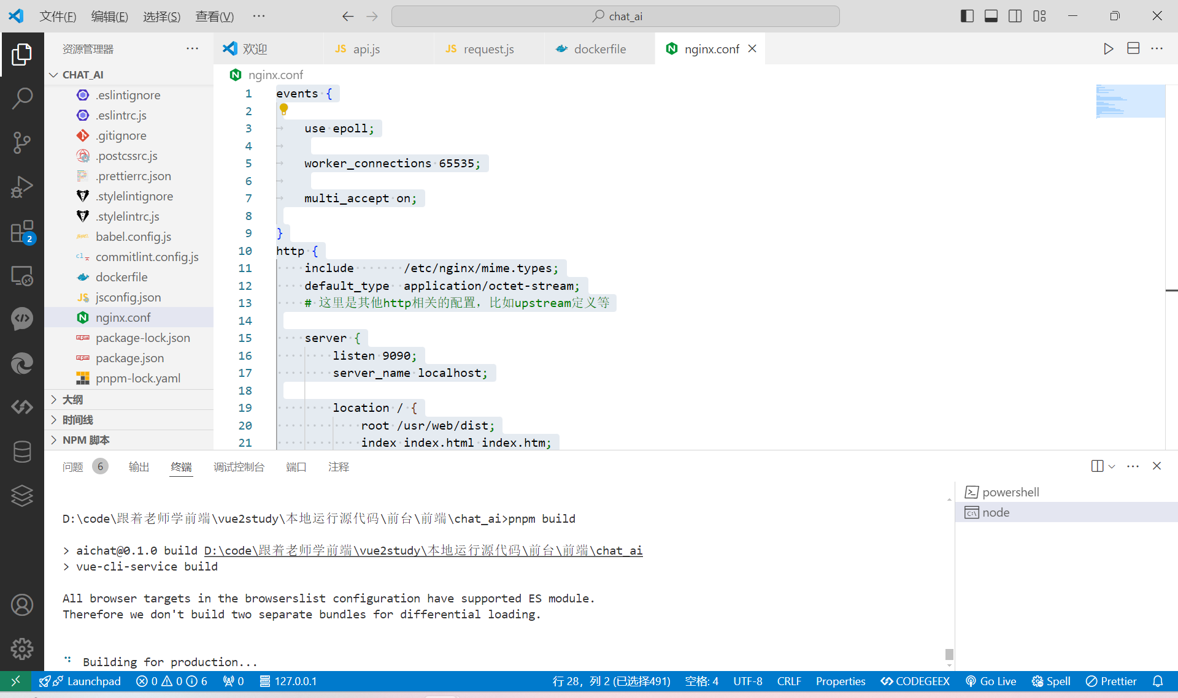Open Extensions view with badge
This screenshot has height=698, width=1178.
(22, 232)
